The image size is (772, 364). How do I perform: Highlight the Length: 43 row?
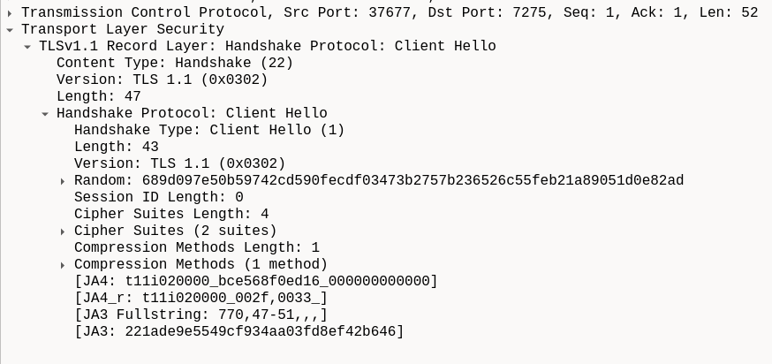click(116, 147)
